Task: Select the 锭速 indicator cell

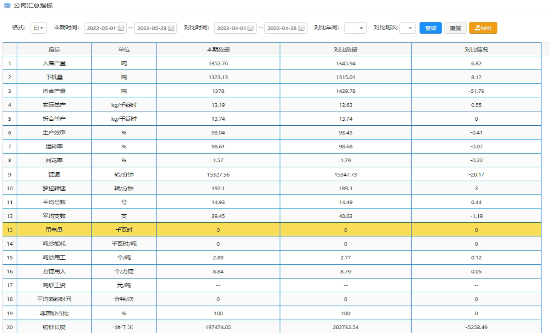Action: click(x=55, y=174)
